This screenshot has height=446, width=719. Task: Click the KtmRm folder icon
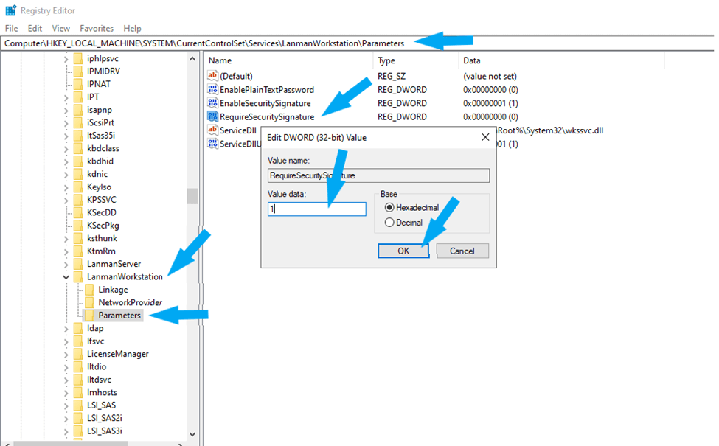[x=78, y=251]
